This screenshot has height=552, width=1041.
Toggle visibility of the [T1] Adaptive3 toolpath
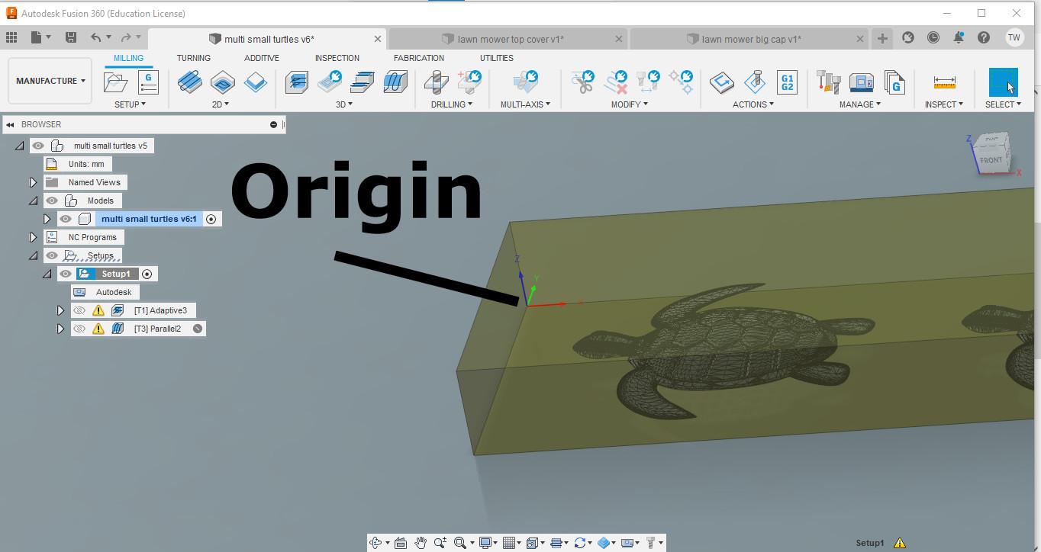79,310
